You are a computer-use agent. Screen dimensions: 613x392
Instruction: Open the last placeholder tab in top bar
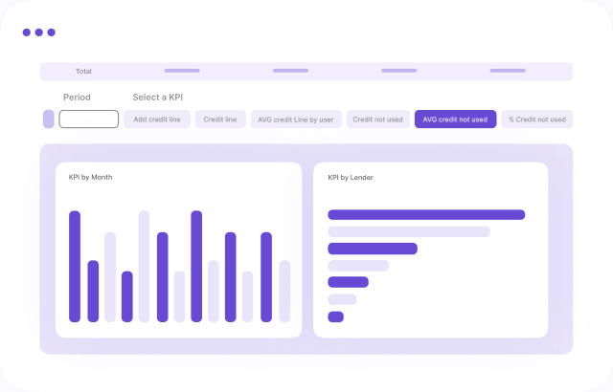tap(508, 71)
